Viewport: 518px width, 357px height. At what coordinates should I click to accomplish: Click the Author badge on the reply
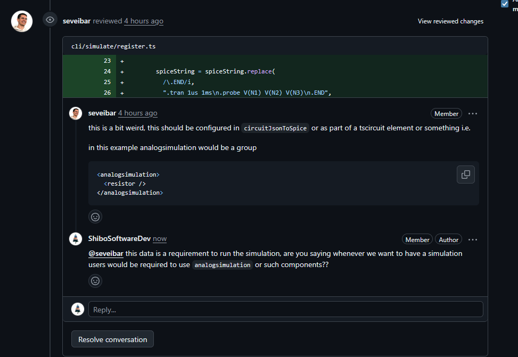tap(448, 239)
